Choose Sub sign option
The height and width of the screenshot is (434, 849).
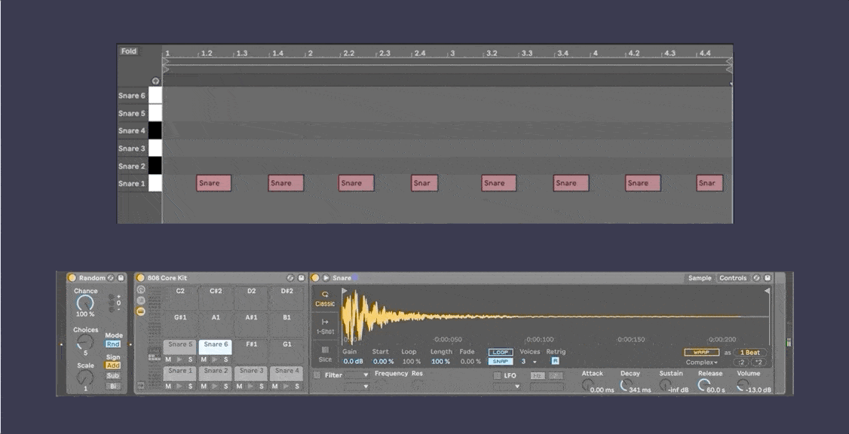tap(113, 375)
